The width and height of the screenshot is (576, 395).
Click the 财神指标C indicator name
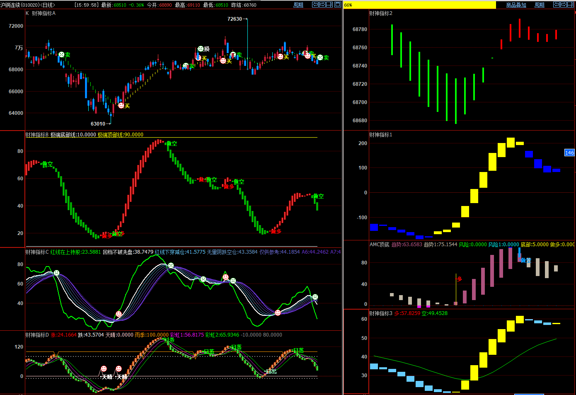tap(37, 252)
